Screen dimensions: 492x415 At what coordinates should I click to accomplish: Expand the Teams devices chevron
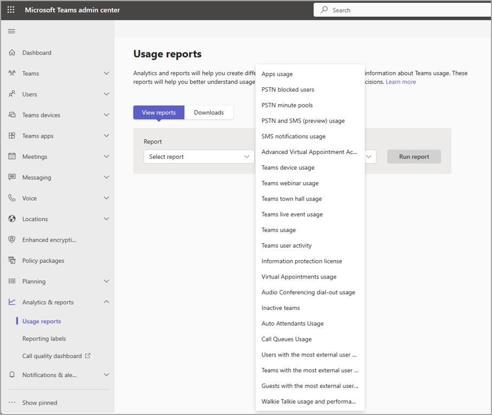[106, 115]
